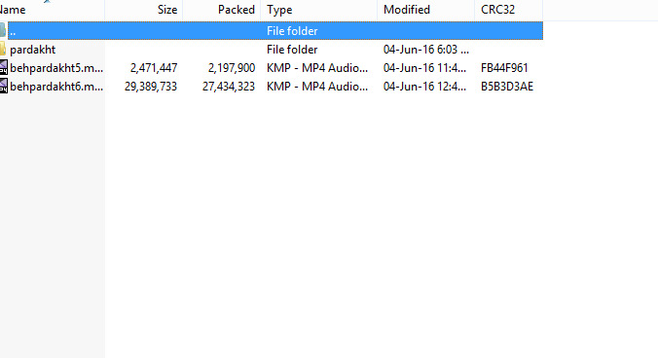Click the packed value 27,434,323
Viewport: 658px width, 358px height.
pyautogui.click(x=229, y=87)
